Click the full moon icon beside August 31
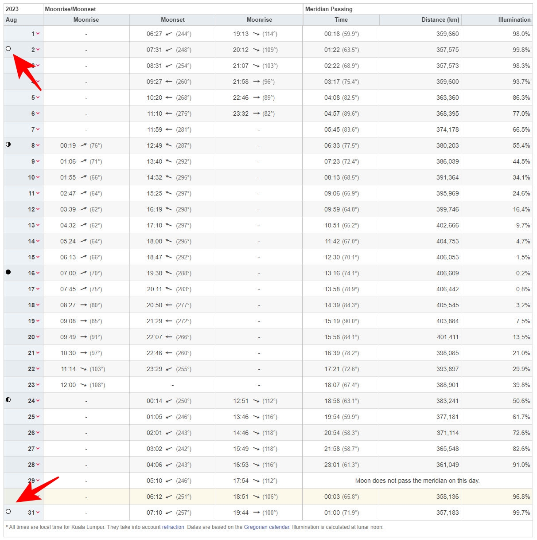Screen dimensions: 537x540 pos(8,512)
